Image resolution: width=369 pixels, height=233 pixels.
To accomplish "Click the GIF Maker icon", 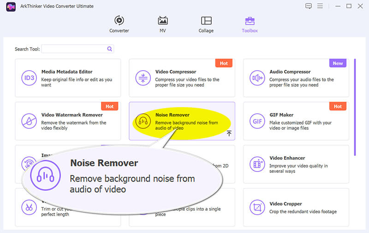I will (257, 121).
